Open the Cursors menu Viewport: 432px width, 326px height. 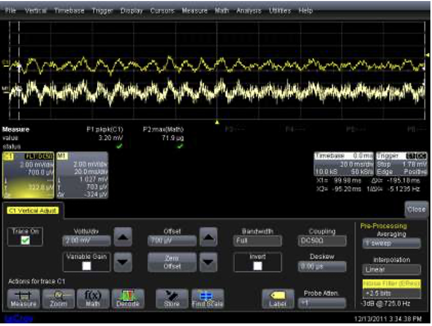[x=163, y=10]
